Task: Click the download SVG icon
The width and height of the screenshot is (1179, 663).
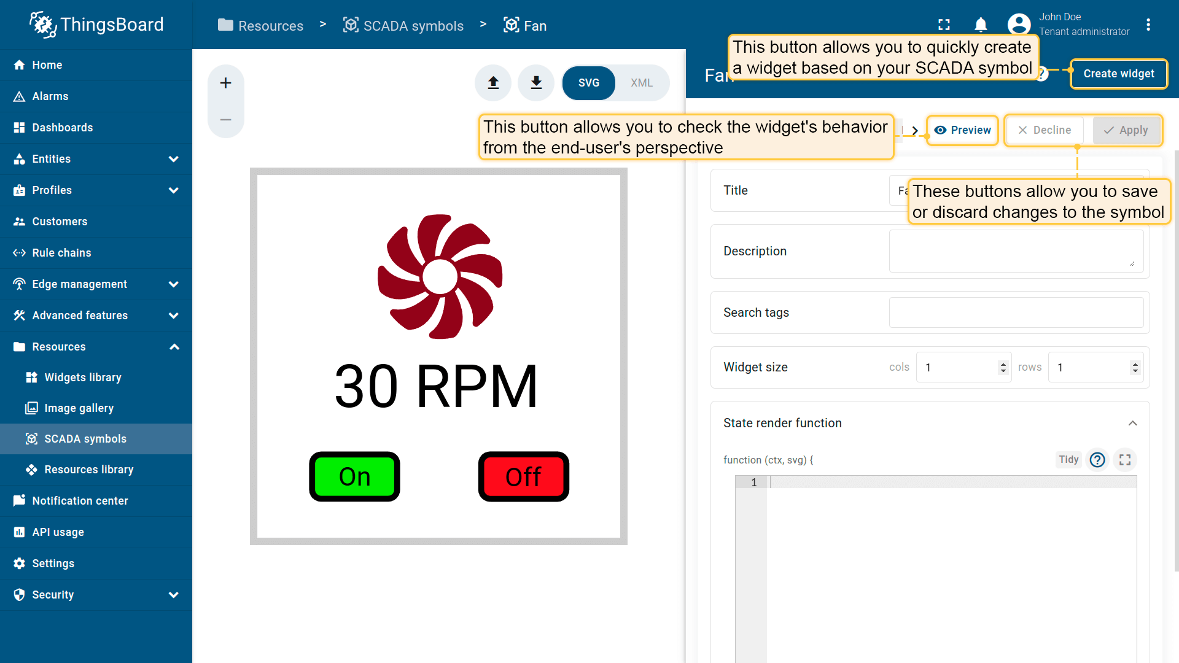Action: [536, 83]
